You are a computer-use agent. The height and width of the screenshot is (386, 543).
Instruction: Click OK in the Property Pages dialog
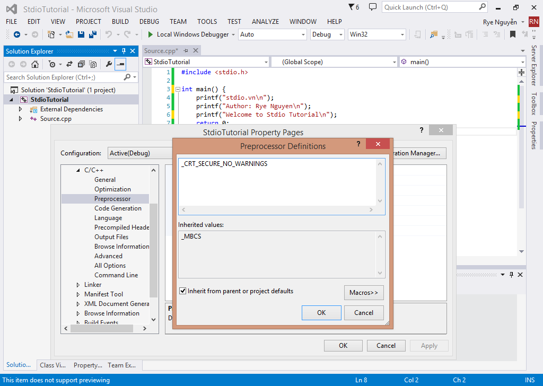coord(343,346)
